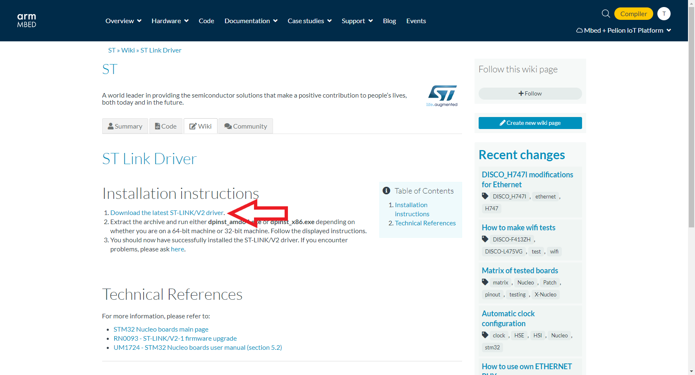The width and height of the screenshot is (695, 375).
Task: Select the H747 tag
Action: [x=491, y=208]
